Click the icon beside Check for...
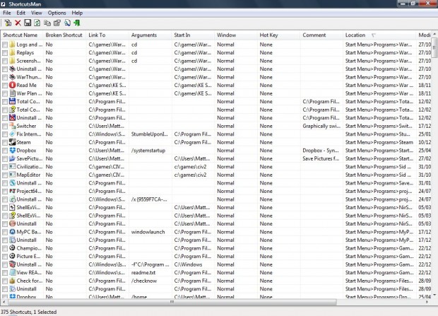The image size is (438, 316). (12, 281)
